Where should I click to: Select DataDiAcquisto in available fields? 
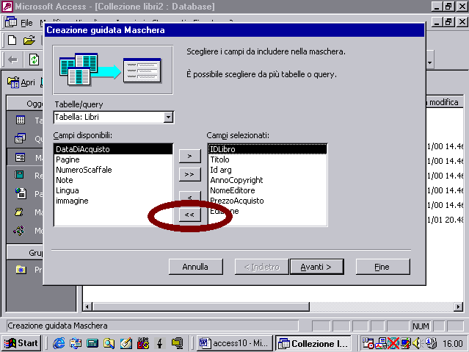(113, 149)
